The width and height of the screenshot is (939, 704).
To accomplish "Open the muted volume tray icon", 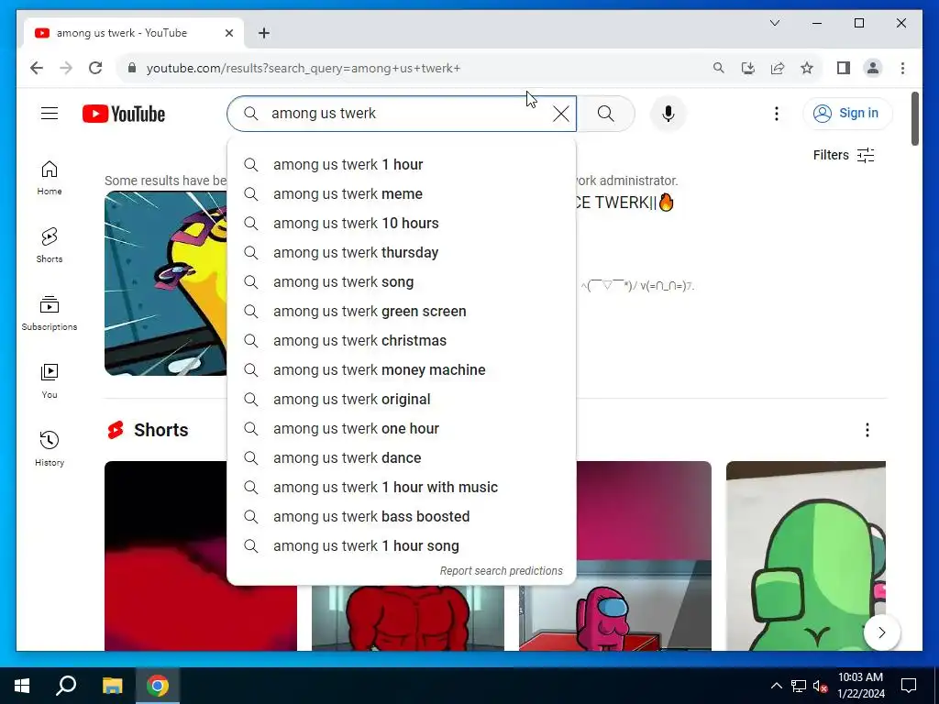I will pyautogui.click(x=820, y=686).
